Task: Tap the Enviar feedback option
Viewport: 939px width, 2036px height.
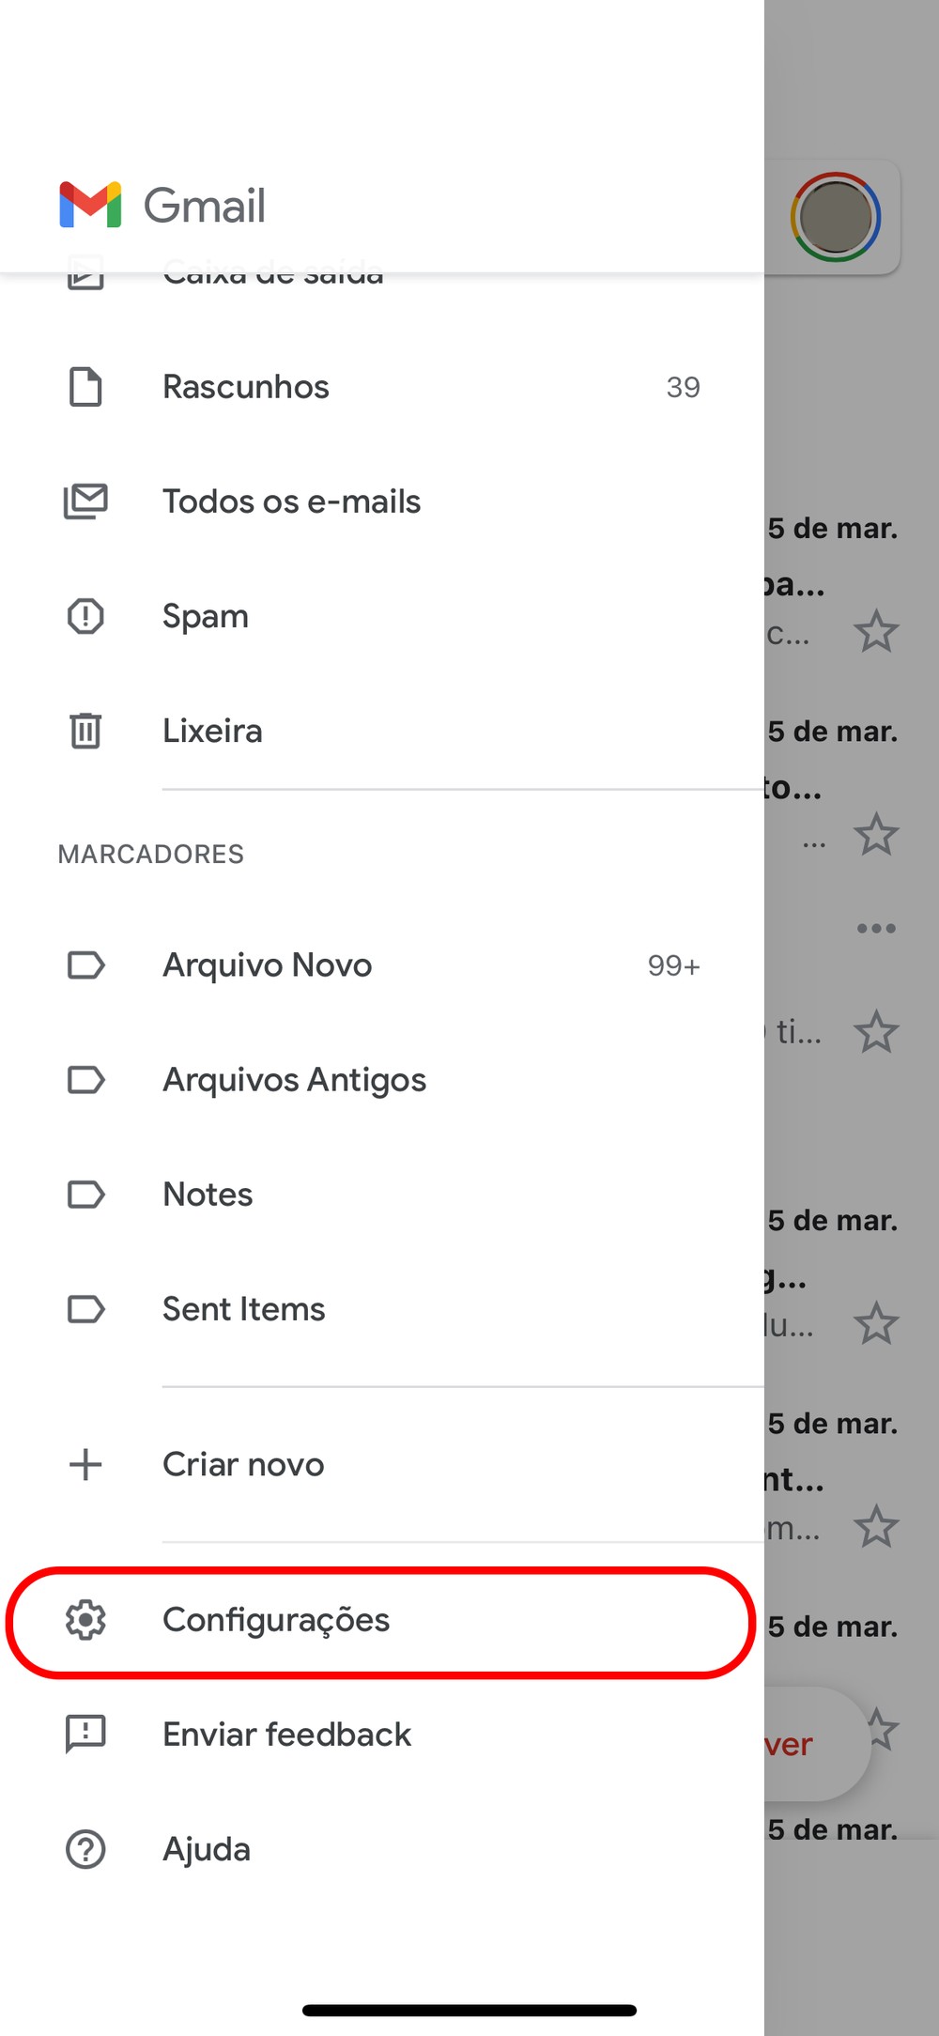Action: [x=286, y=1735]
